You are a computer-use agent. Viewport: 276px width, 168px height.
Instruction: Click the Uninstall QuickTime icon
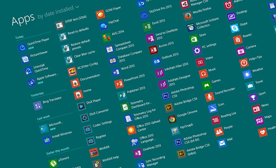[x=28, y=71]
